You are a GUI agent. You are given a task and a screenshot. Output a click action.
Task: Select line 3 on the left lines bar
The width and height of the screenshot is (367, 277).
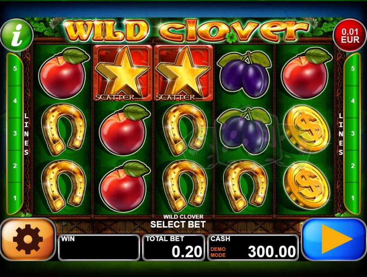point(15,133)
